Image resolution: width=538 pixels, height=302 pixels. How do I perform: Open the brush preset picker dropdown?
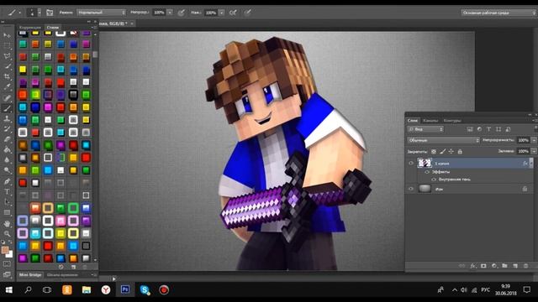click(x=40, y=13)
